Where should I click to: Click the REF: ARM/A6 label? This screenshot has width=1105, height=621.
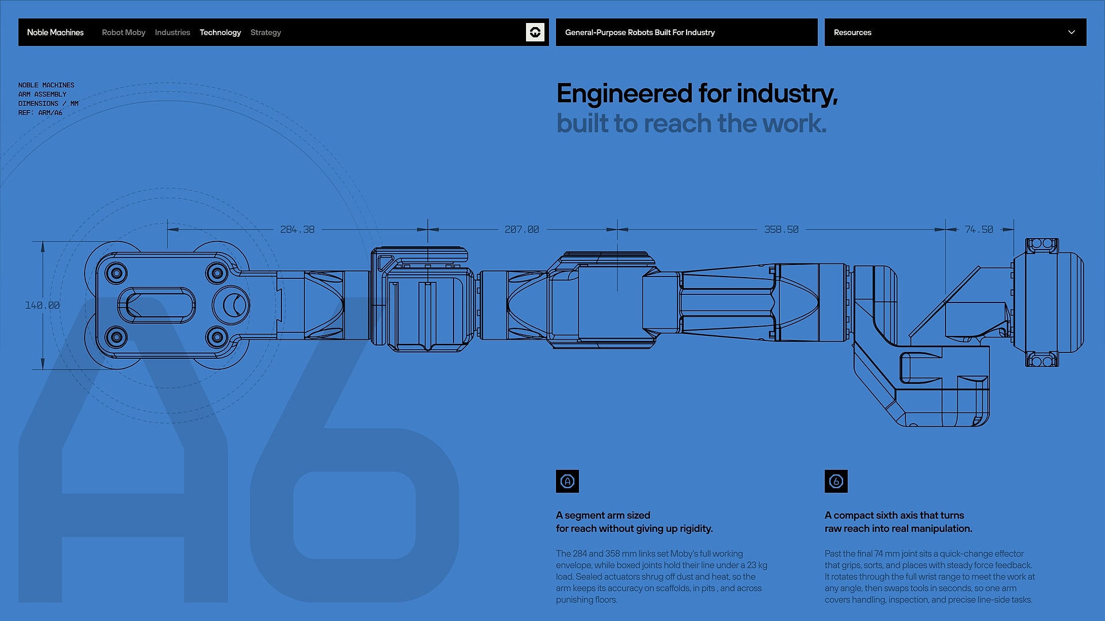(40, 113)
